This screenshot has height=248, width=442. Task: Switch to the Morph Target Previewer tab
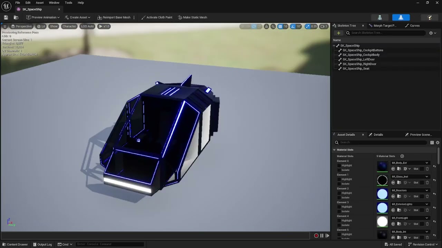383,25
